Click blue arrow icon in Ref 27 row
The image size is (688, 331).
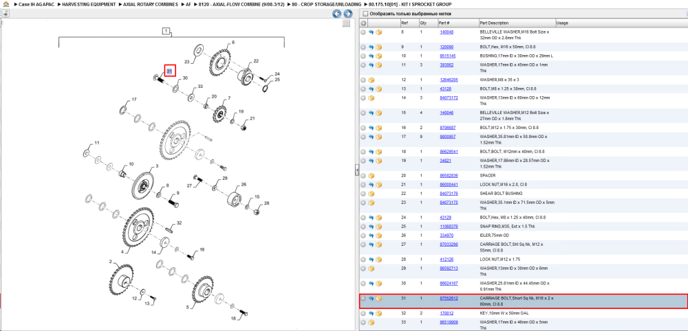(372, 244)
